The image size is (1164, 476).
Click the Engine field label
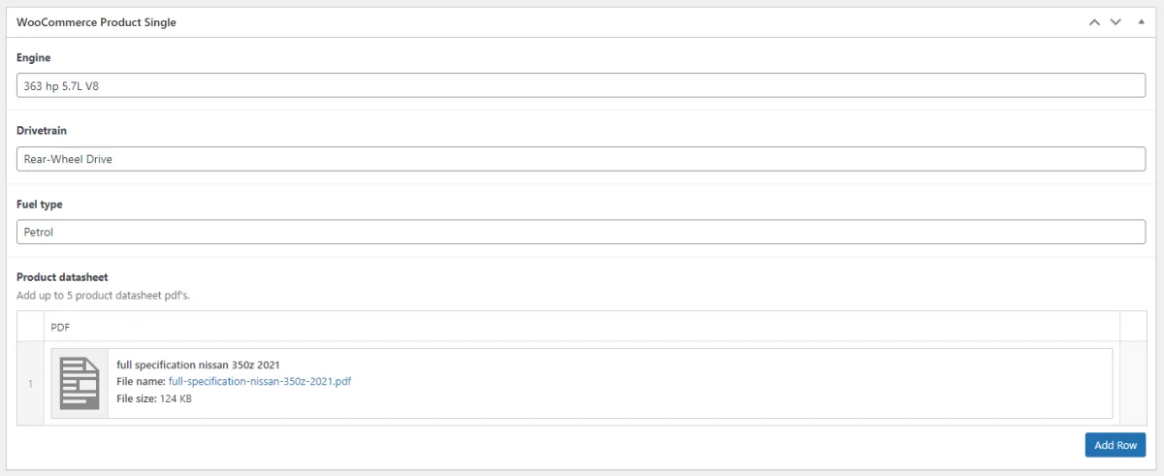33,58
